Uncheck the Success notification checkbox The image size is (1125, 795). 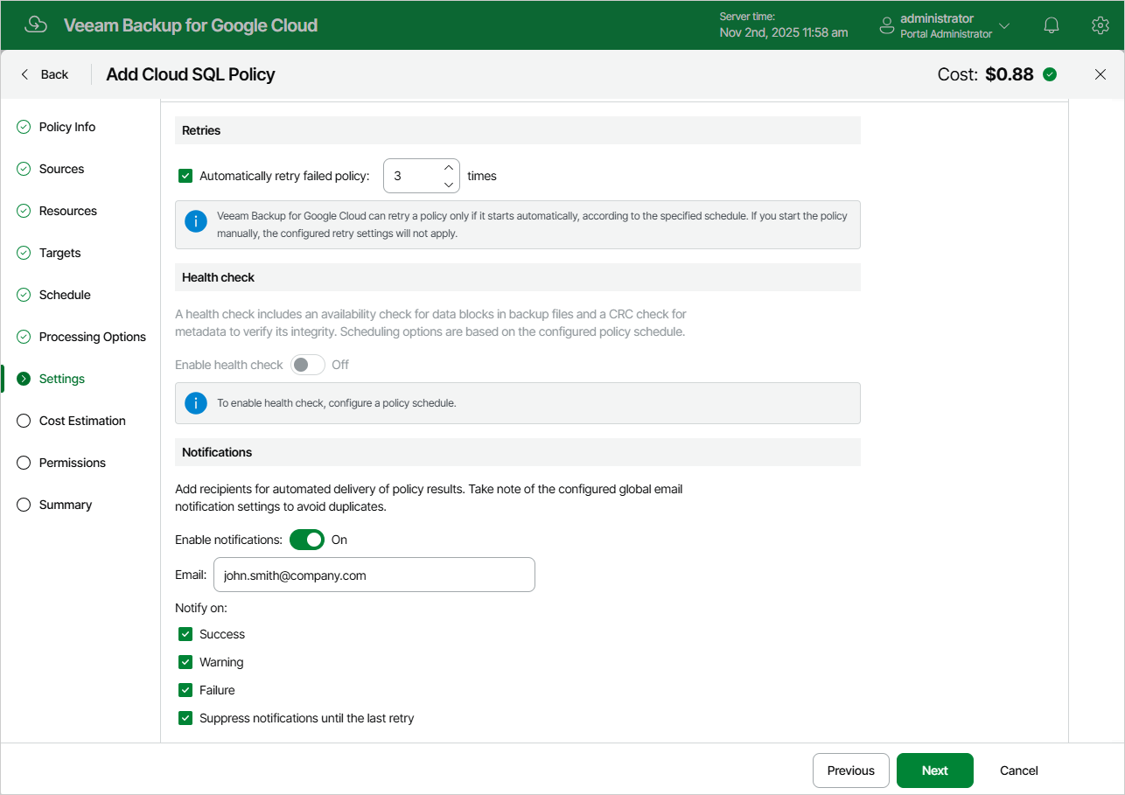click(185, 634)
